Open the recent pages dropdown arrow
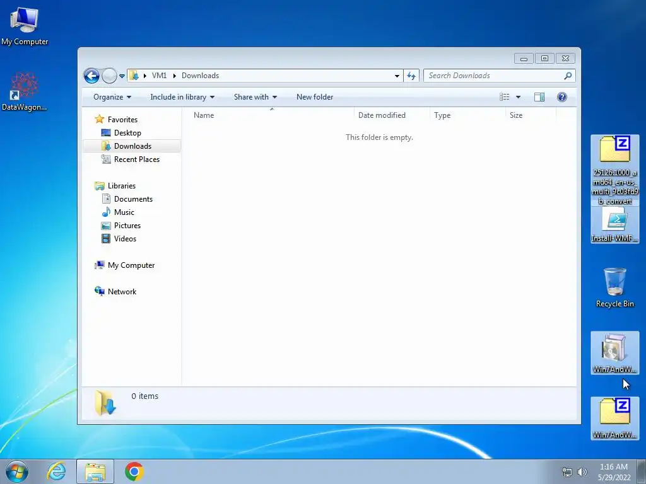This screenshot has height=484, width=646. click(x=122, y=76)
